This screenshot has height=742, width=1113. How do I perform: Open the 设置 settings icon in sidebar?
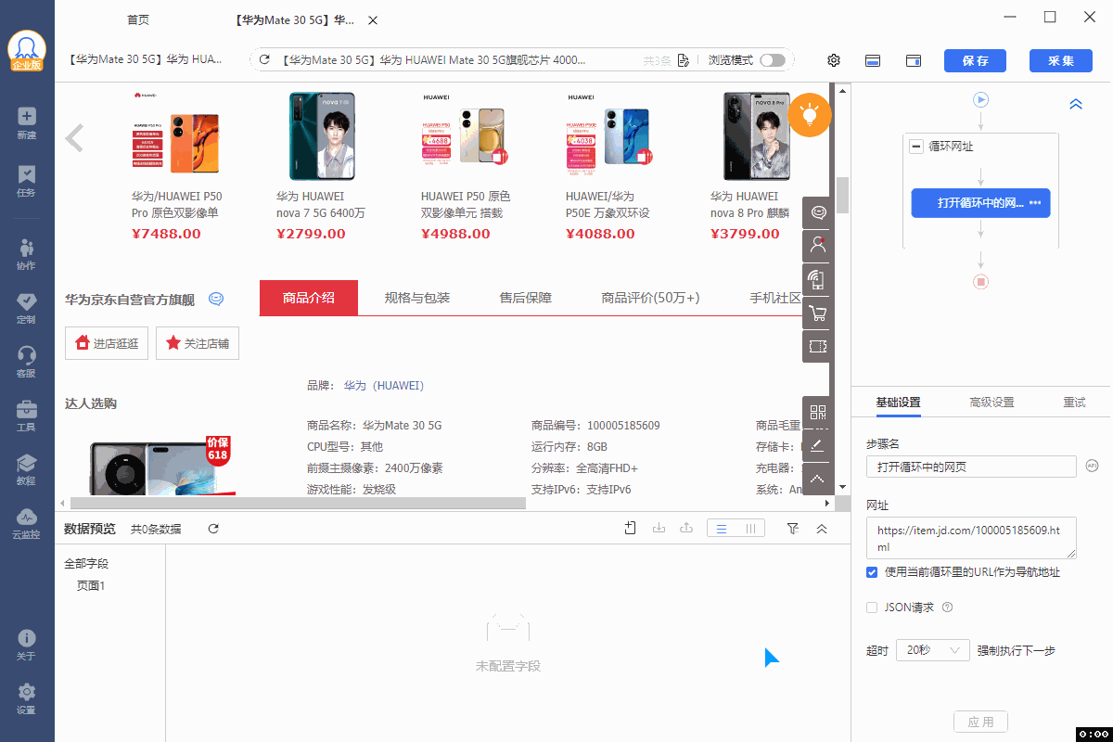[27, 698]
